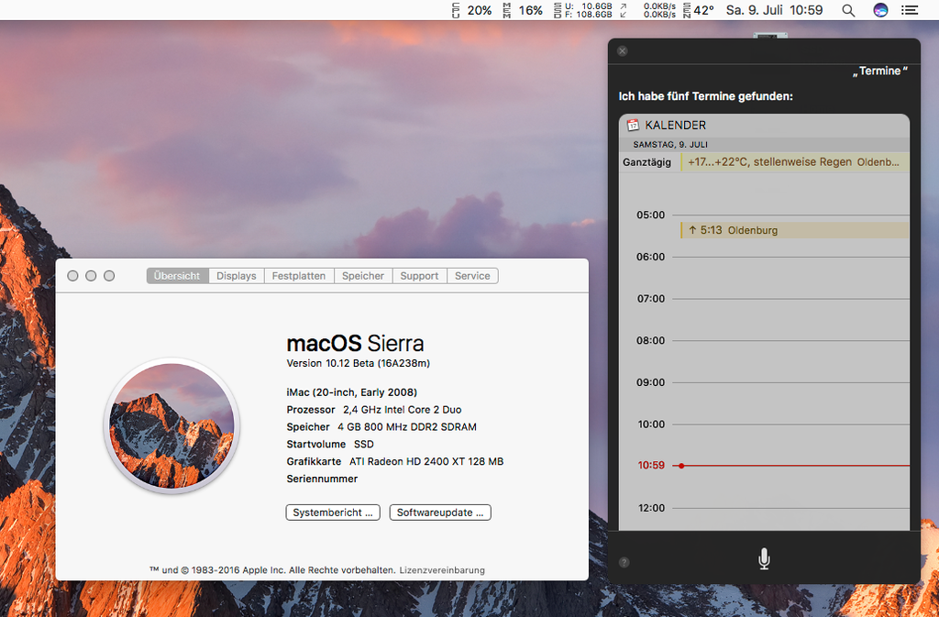Viewport: 939px width, 617px height.
Task: Zoom the About This Mac window
Action: click(109, 276)
